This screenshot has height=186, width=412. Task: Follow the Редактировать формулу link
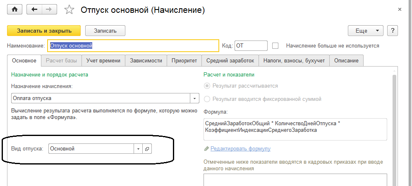[x=240, y=149]
